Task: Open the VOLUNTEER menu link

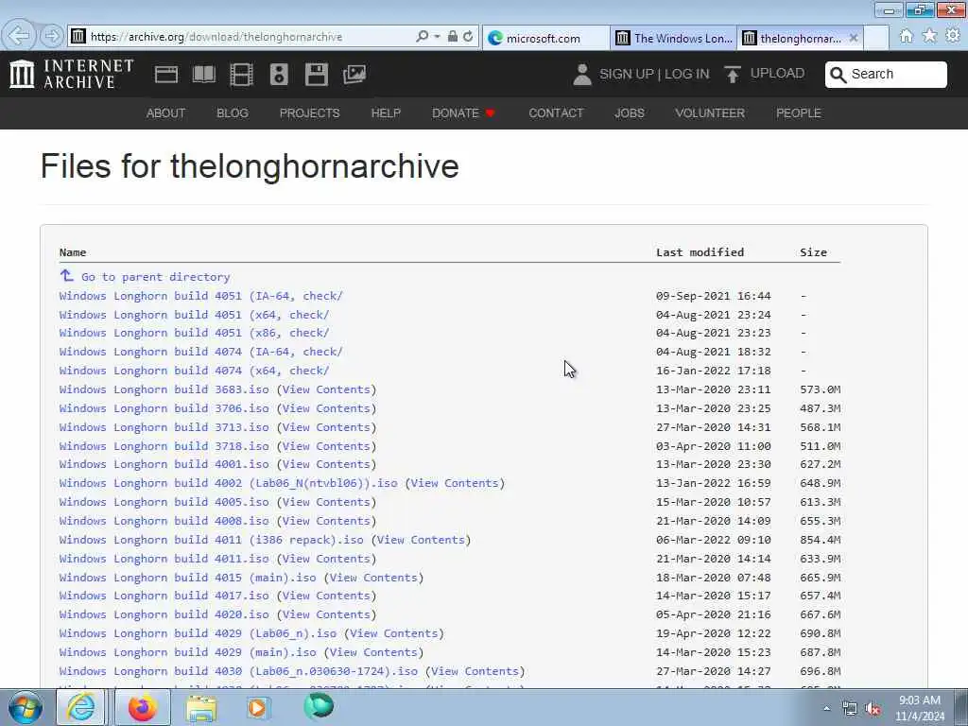Action: tap(709, 113)
